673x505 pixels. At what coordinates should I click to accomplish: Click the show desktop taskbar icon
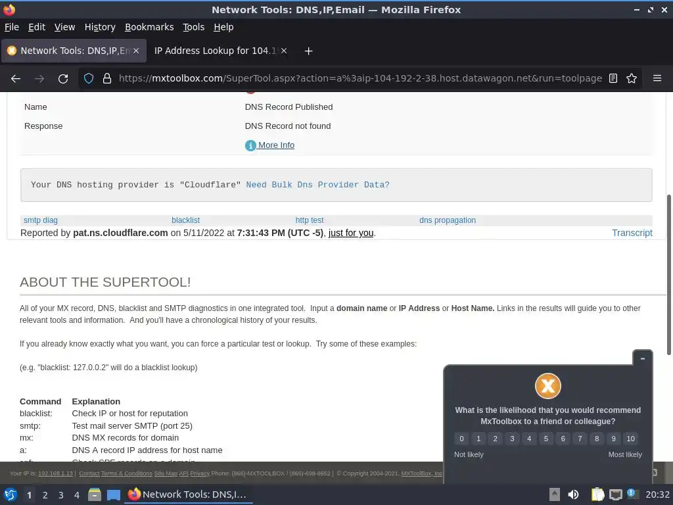coord(114,494)
